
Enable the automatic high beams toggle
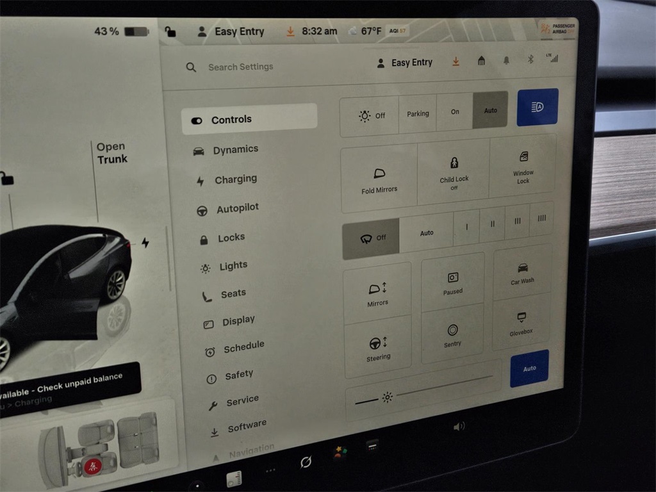tap(537, 107)
